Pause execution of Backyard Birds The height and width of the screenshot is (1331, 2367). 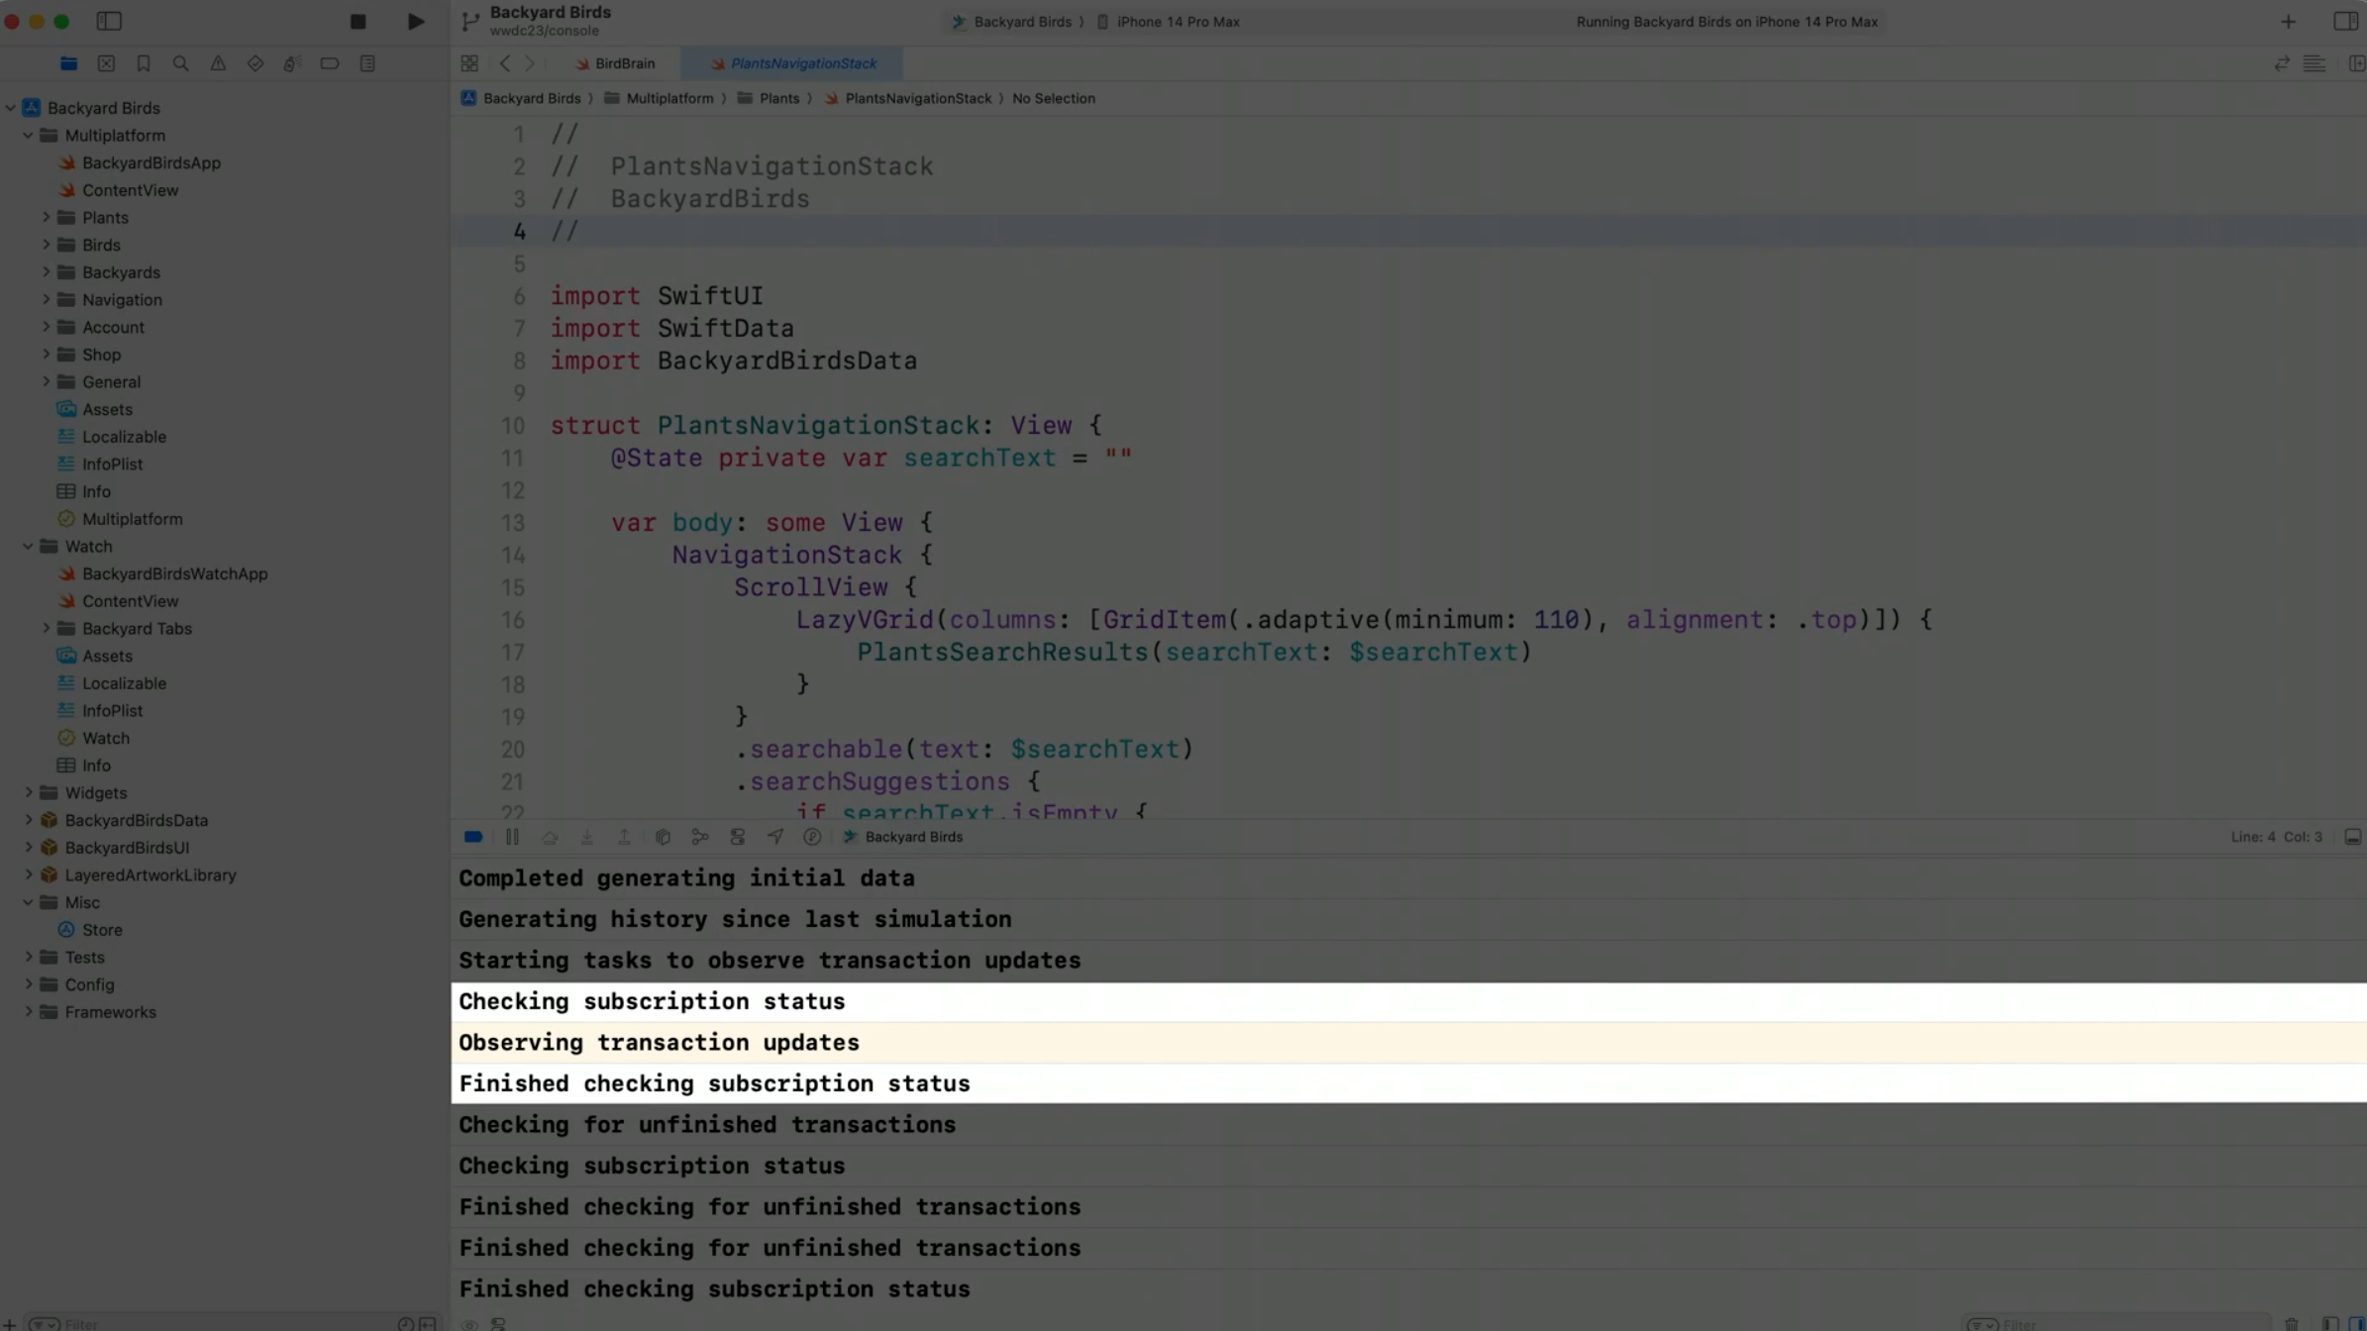(514, 837)
